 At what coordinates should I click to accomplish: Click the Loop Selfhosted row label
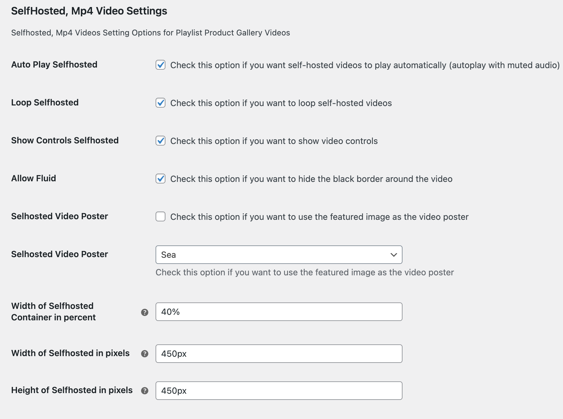[45, 102]
